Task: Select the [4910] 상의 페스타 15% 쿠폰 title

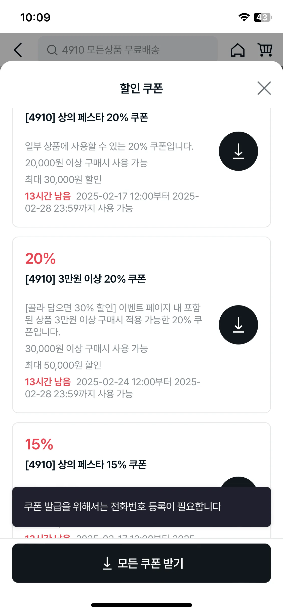Action: click(x=86, y=465)
